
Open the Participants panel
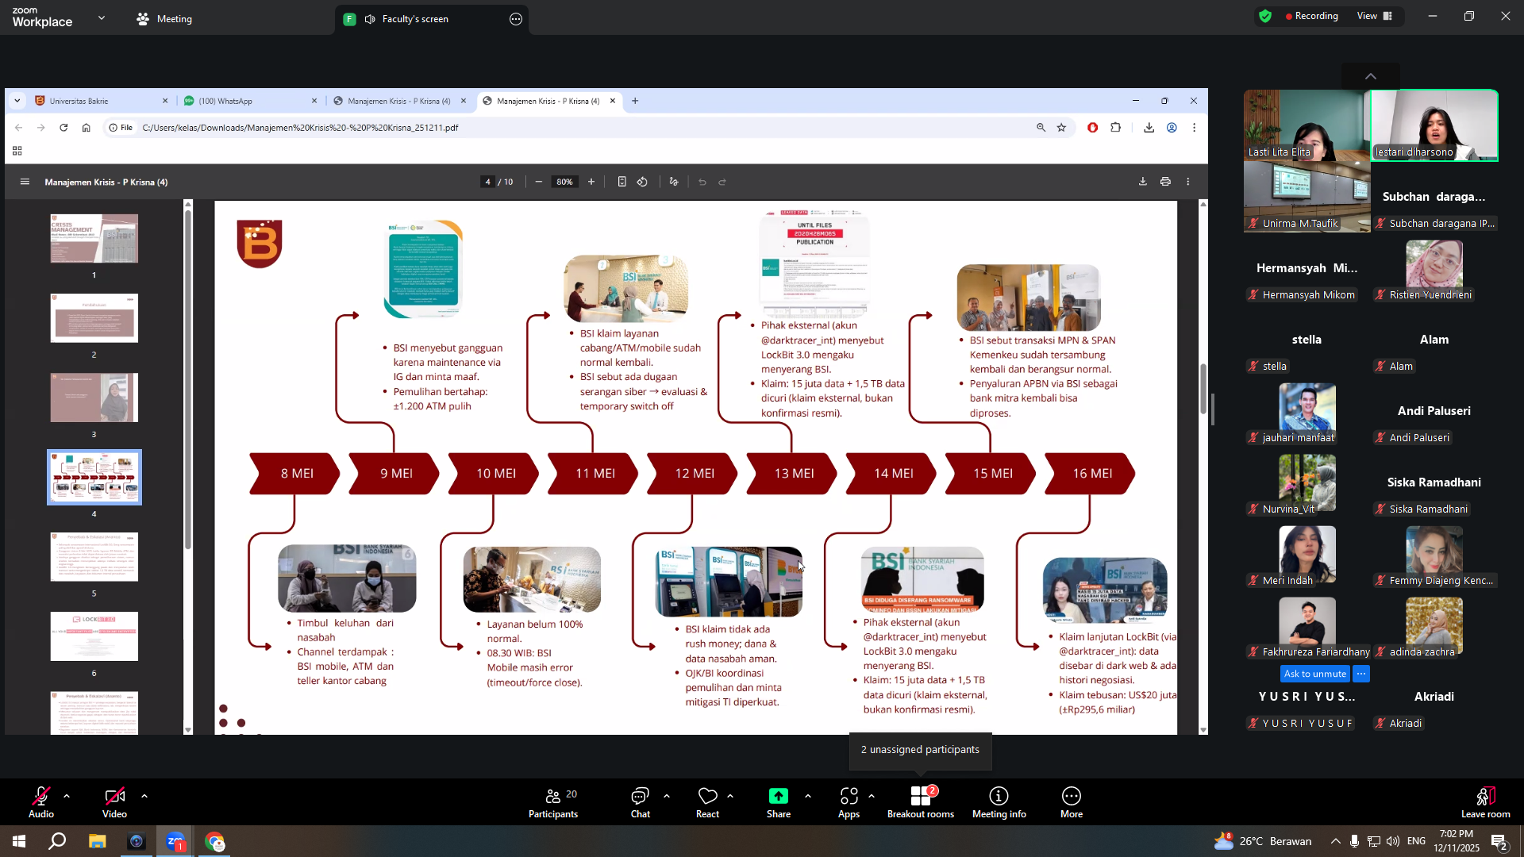[x=553, y=801]
